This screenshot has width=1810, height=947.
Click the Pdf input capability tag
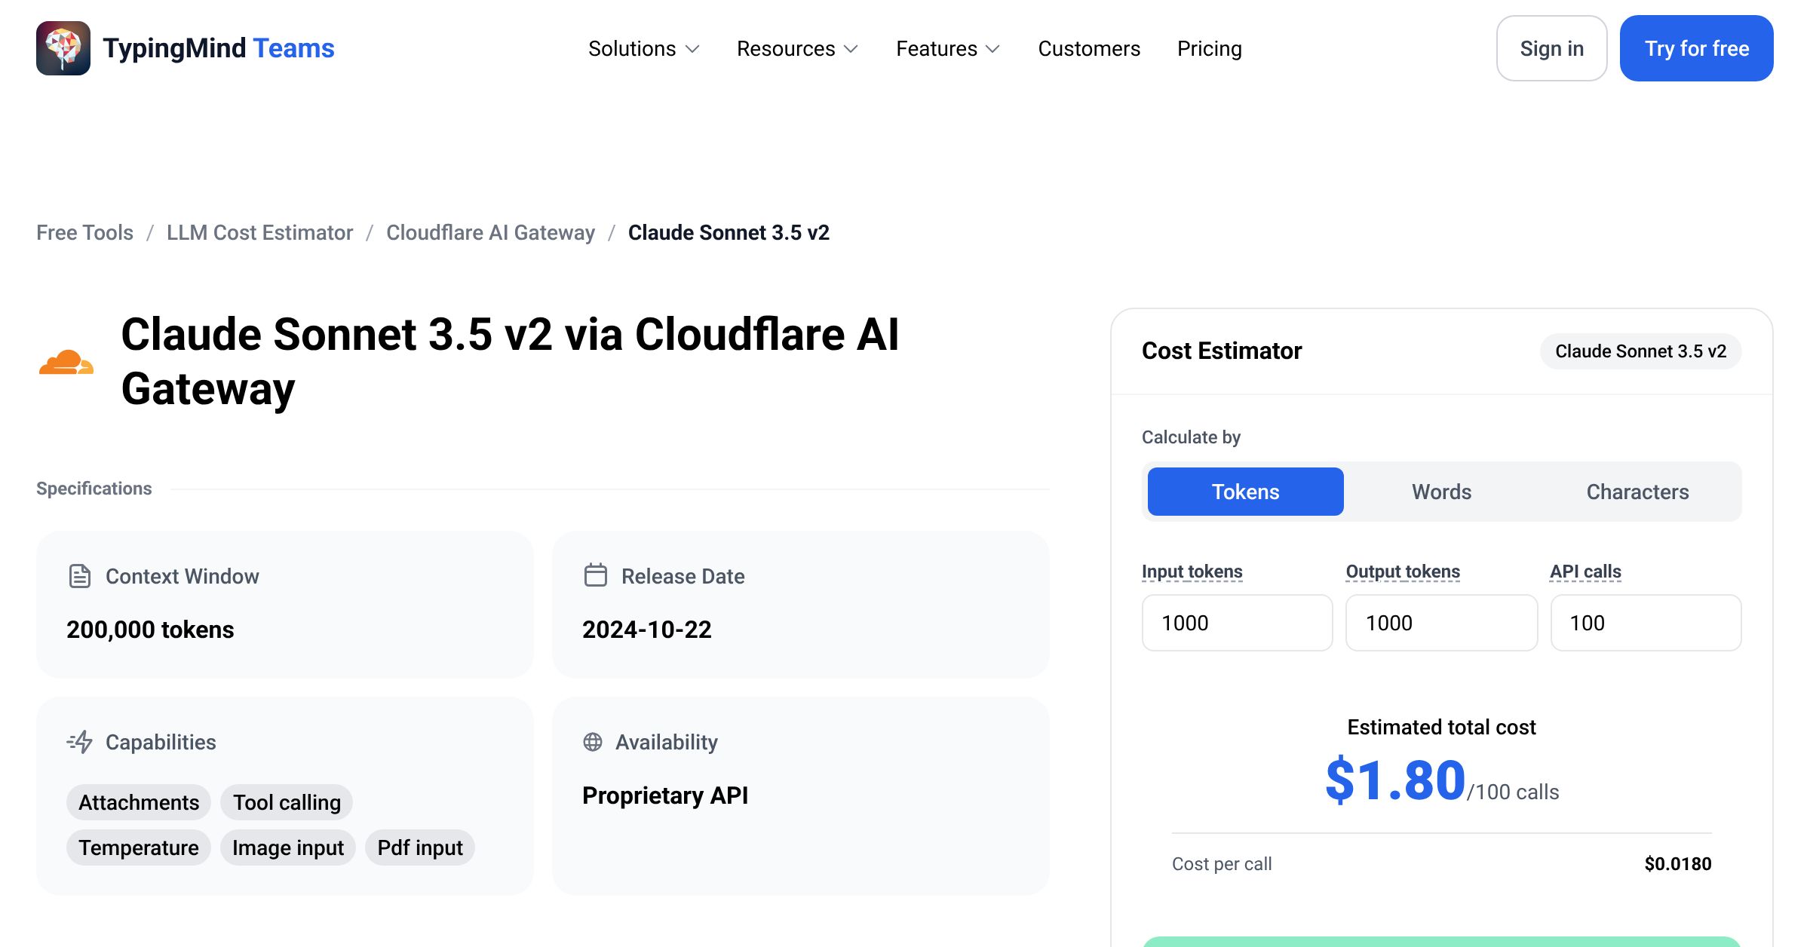click(x=420, y=847)
